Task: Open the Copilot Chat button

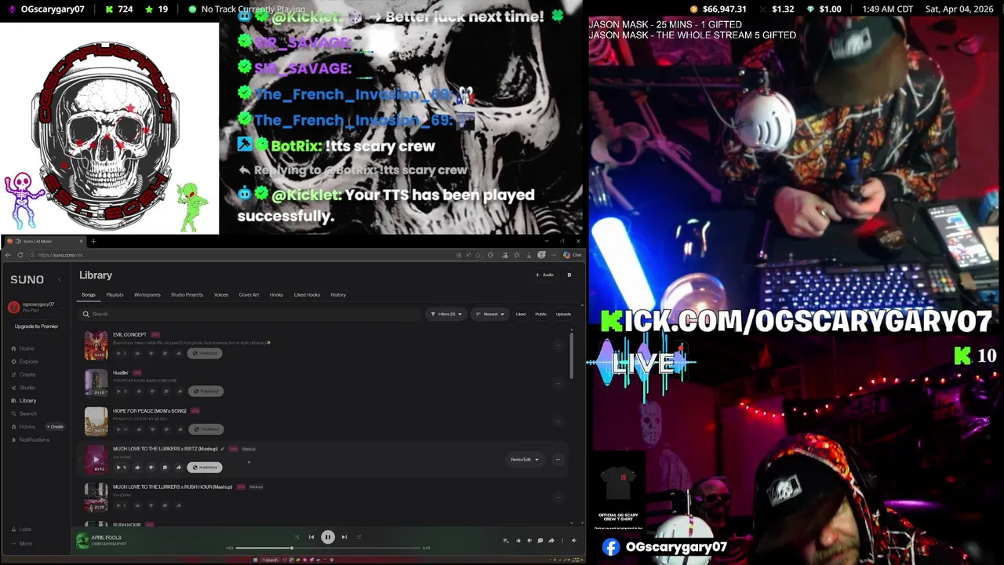Action: pos(573,255)
